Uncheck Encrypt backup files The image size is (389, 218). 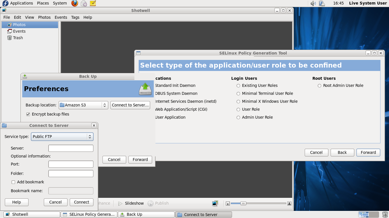pyautogui.click(x=28, y=114)
